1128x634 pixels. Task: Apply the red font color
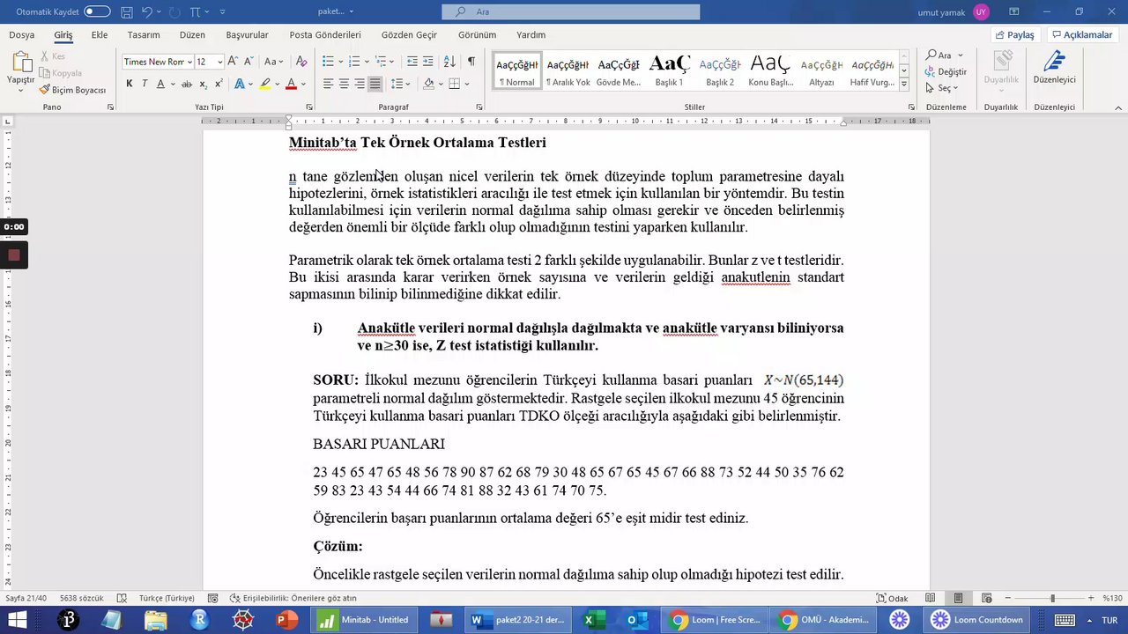tap(291, 84)
